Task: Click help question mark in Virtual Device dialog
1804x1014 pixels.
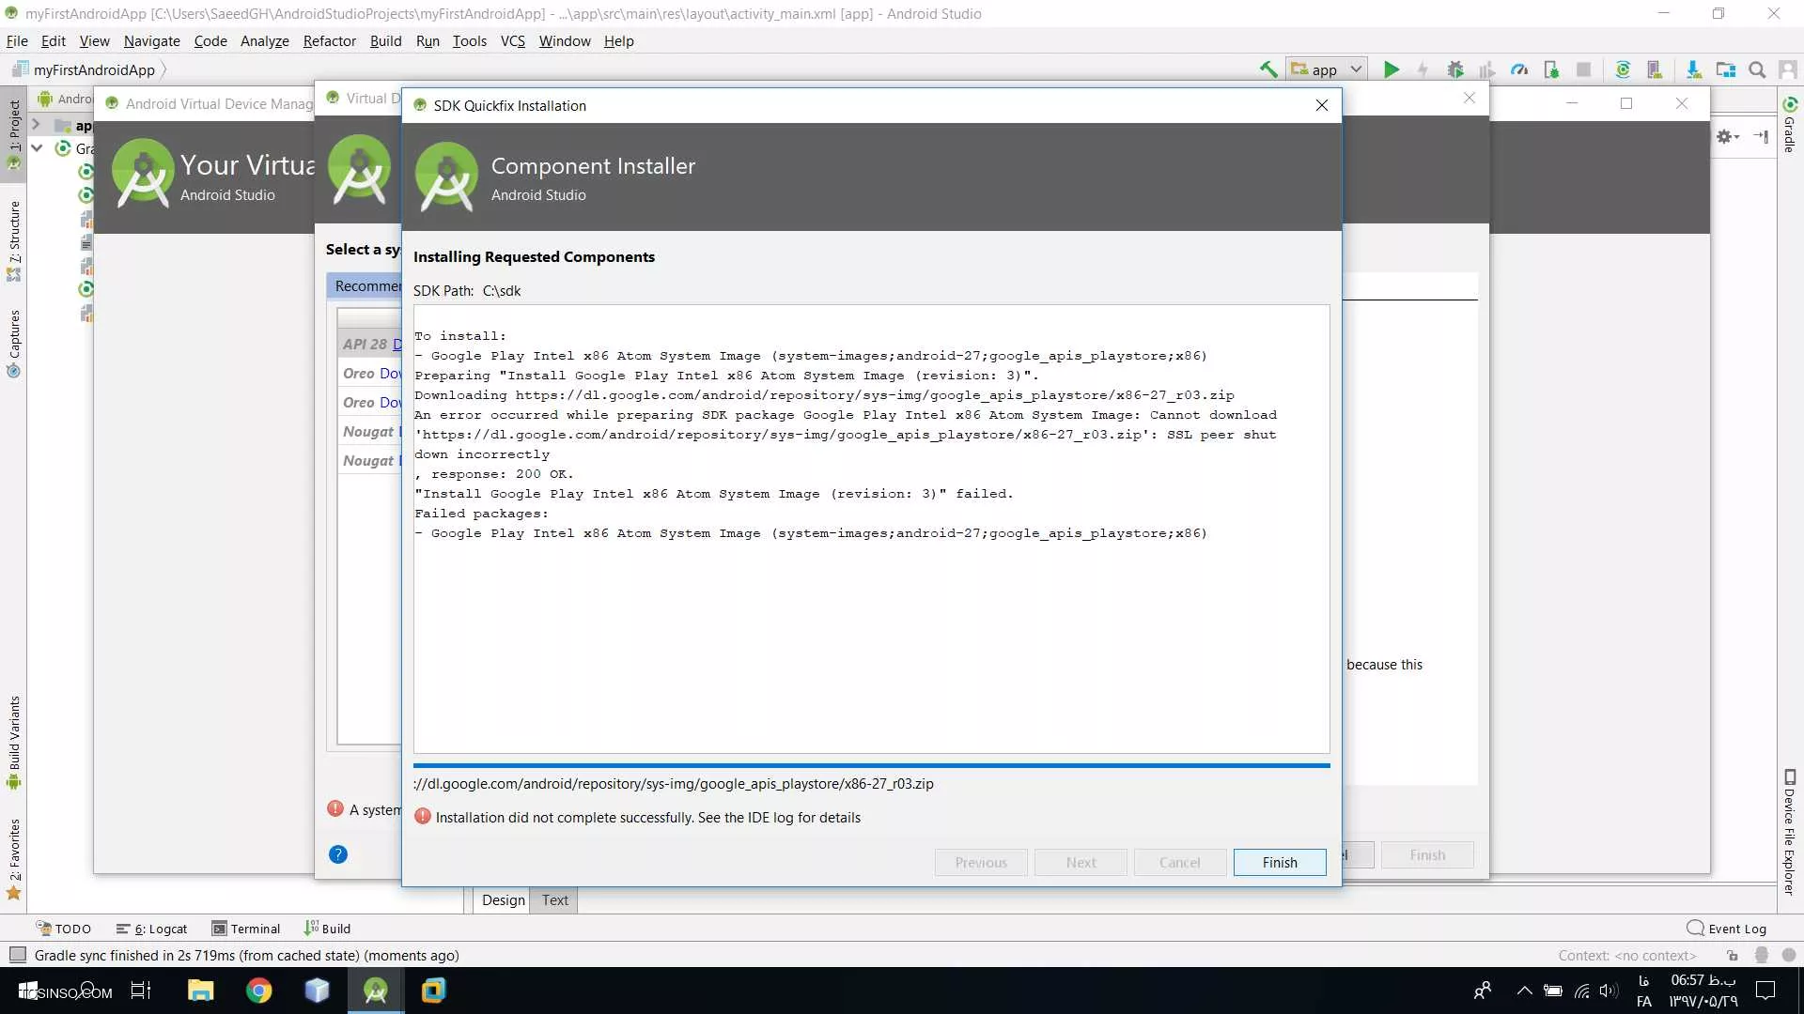Action: tap(338, 854)
